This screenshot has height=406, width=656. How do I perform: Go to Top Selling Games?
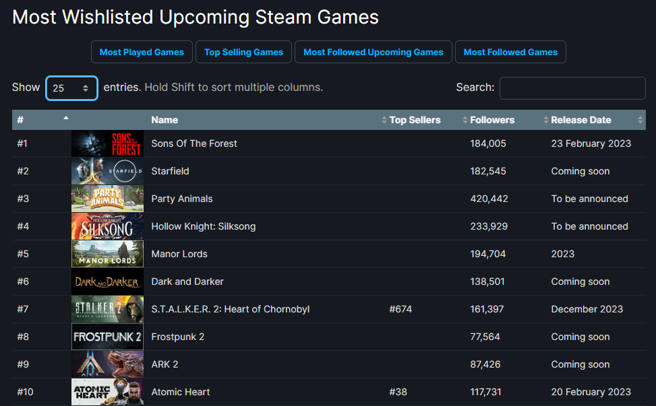point(243,52)
